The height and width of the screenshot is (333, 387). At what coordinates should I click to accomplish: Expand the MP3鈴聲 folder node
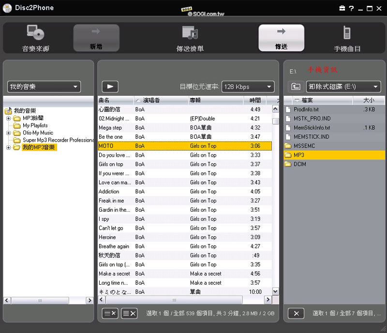(8, 118)
